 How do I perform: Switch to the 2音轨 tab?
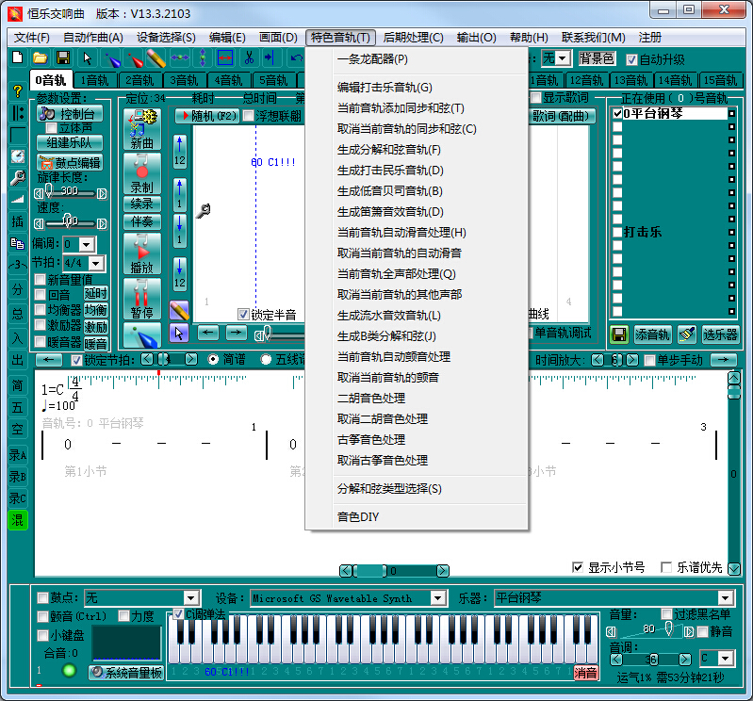coord(139,80)
